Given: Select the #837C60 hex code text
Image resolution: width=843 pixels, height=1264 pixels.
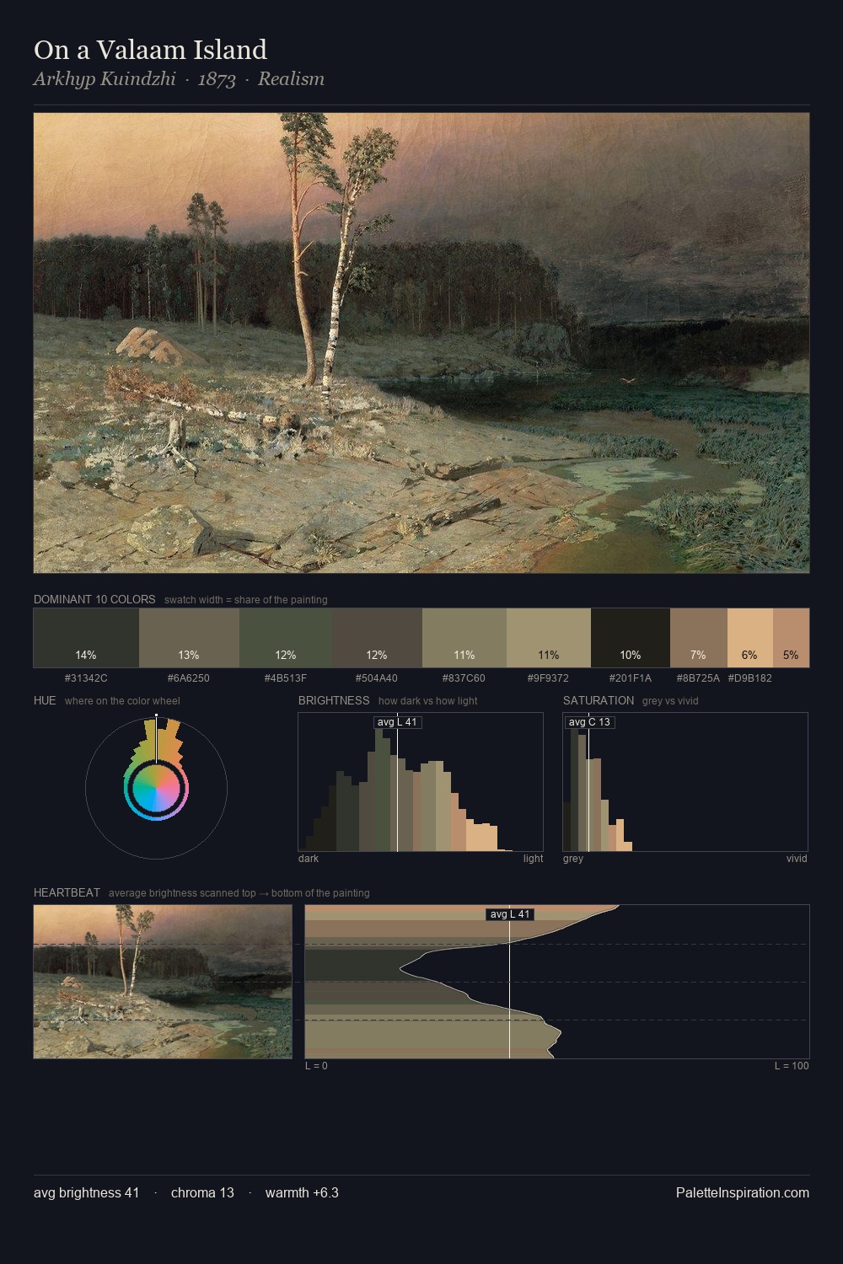Looking at the screenshot, I should click(464, 678).
